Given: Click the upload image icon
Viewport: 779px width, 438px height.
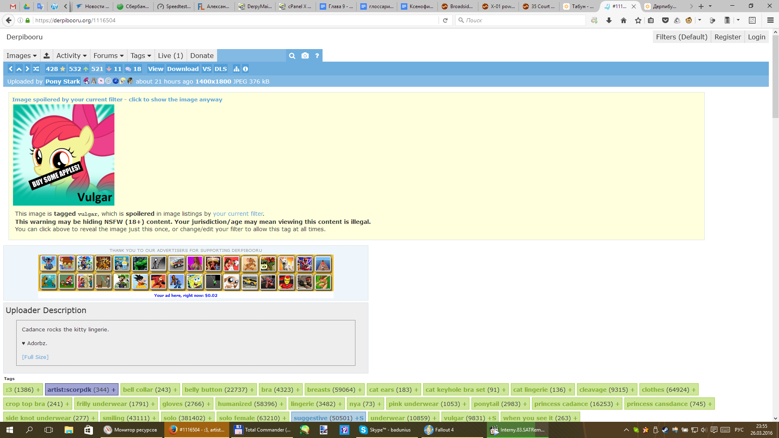Looking at the screenshot, I should [47, 56].
